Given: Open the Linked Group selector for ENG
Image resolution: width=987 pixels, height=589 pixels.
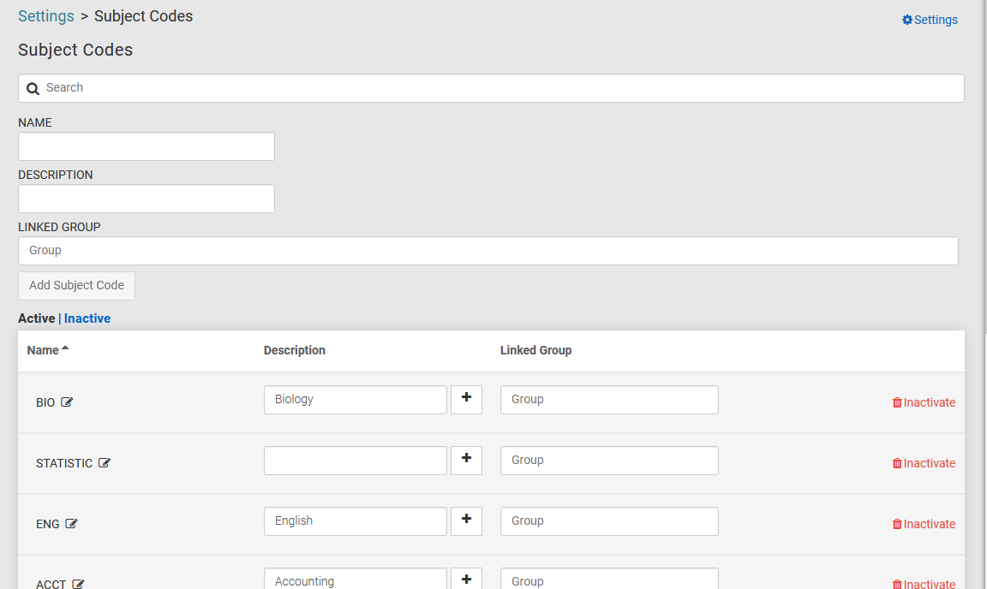Looking at the screenshot, I should [608, 521].
